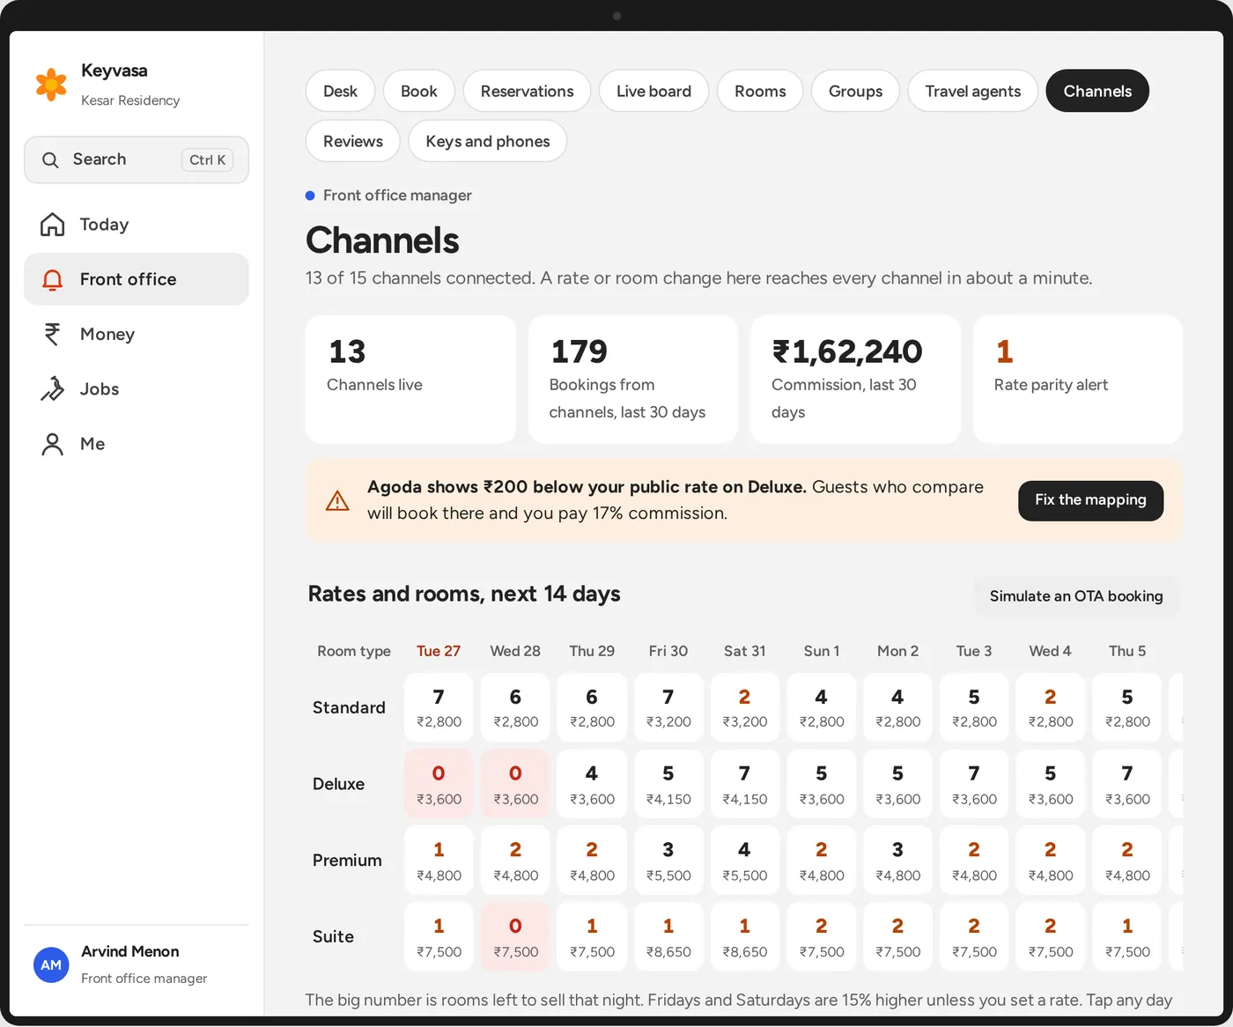1233x1027 pixels.
Task: Select Suite cell for Wed 28
Action: (515, 936)
